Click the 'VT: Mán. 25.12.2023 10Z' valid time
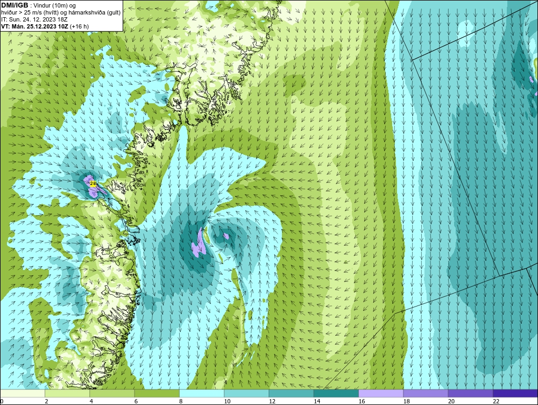 (34, 26)
